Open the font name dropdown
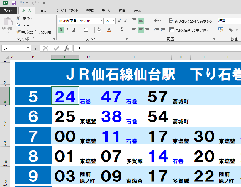This screenshot has height=187, width=241. click(101, 21)
